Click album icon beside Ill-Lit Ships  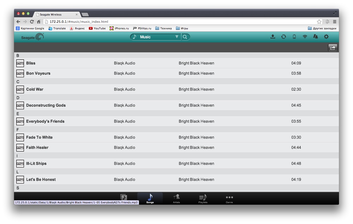20,163
